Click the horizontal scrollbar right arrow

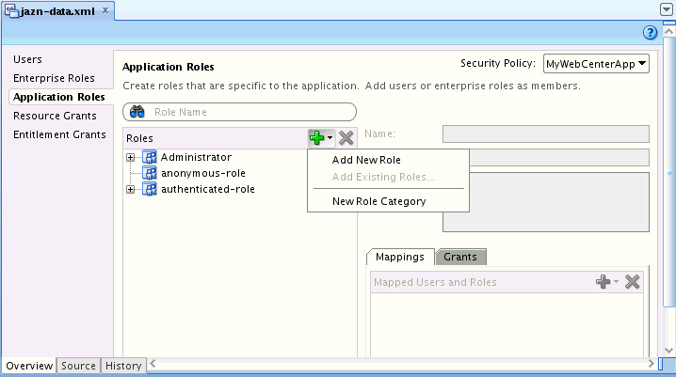[651, 364]
